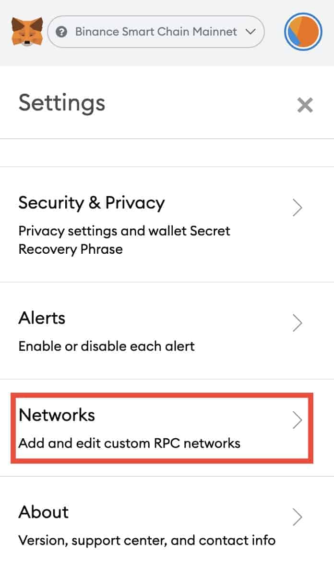
Task: Open the account avatar menu
Action: tap(303, 31)
